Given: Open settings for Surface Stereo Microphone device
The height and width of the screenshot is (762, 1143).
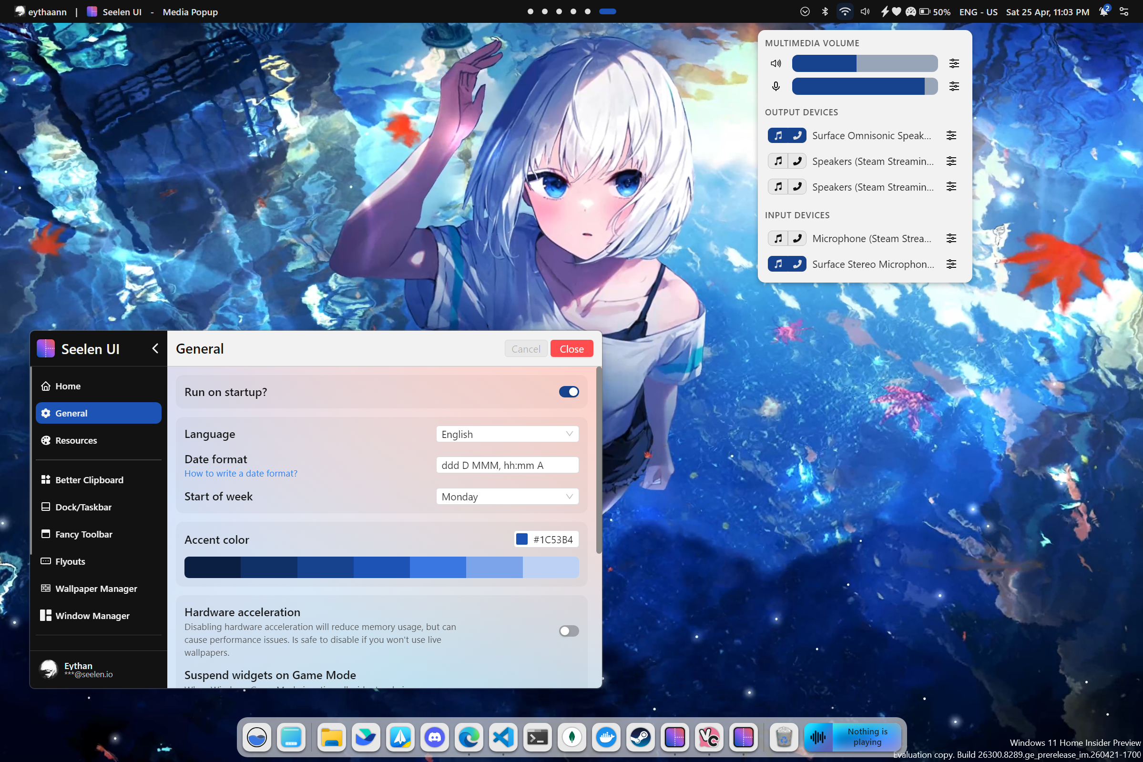Looking at the screenshot, I should pyautogui.click(x=951, y=264).
